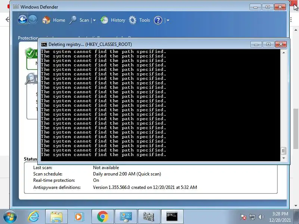Expand the help options dropdown arrow

click(168, 20)
